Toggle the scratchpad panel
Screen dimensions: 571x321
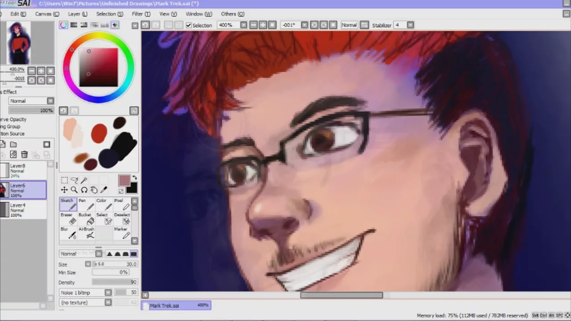pyautogui.click(x=115, y=25)
